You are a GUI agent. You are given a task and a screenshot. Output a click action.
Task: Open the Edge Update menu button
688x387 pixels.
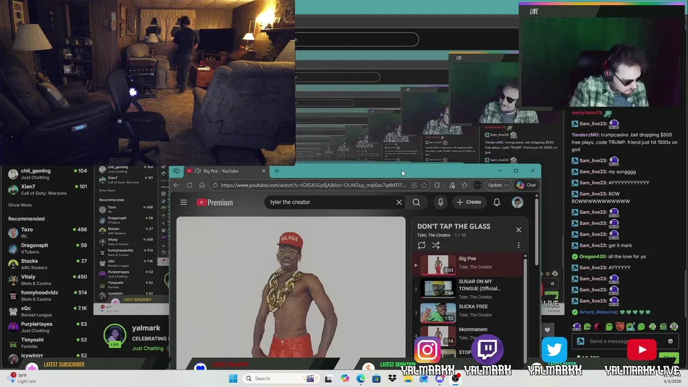click(x=498, y=185)
